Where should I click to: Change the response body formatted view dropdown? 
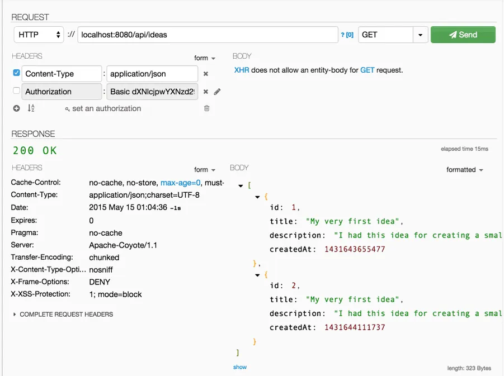pyautogui.click(x=465, y=170)
